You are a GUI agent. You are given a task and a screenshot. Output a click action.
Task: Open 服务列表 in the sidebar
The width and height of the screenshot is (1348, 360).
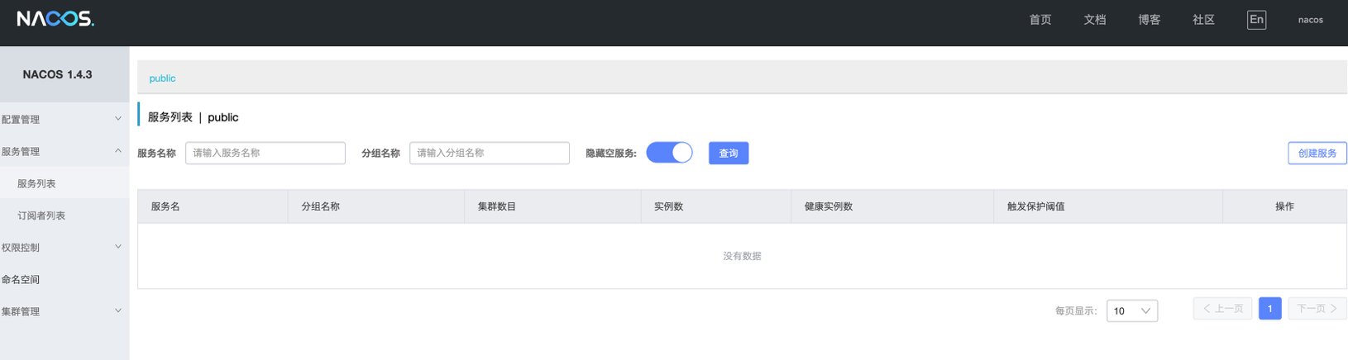pos(65,183)
